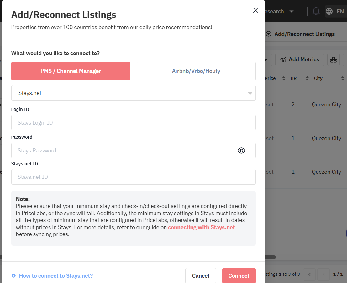This screenshot has height=283, width=347.
Task: Switch to the Airbnb/Vrbo/Houfy option
Action: coord(196,71)
